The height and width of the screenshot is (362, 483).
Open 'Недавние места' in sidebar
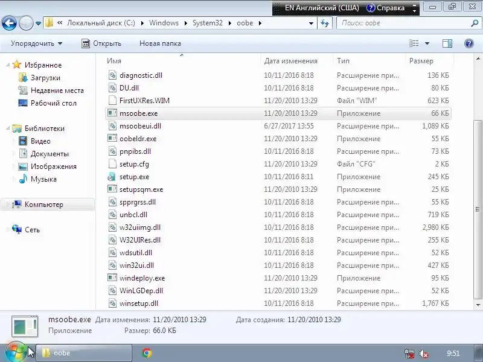point(57,91)
